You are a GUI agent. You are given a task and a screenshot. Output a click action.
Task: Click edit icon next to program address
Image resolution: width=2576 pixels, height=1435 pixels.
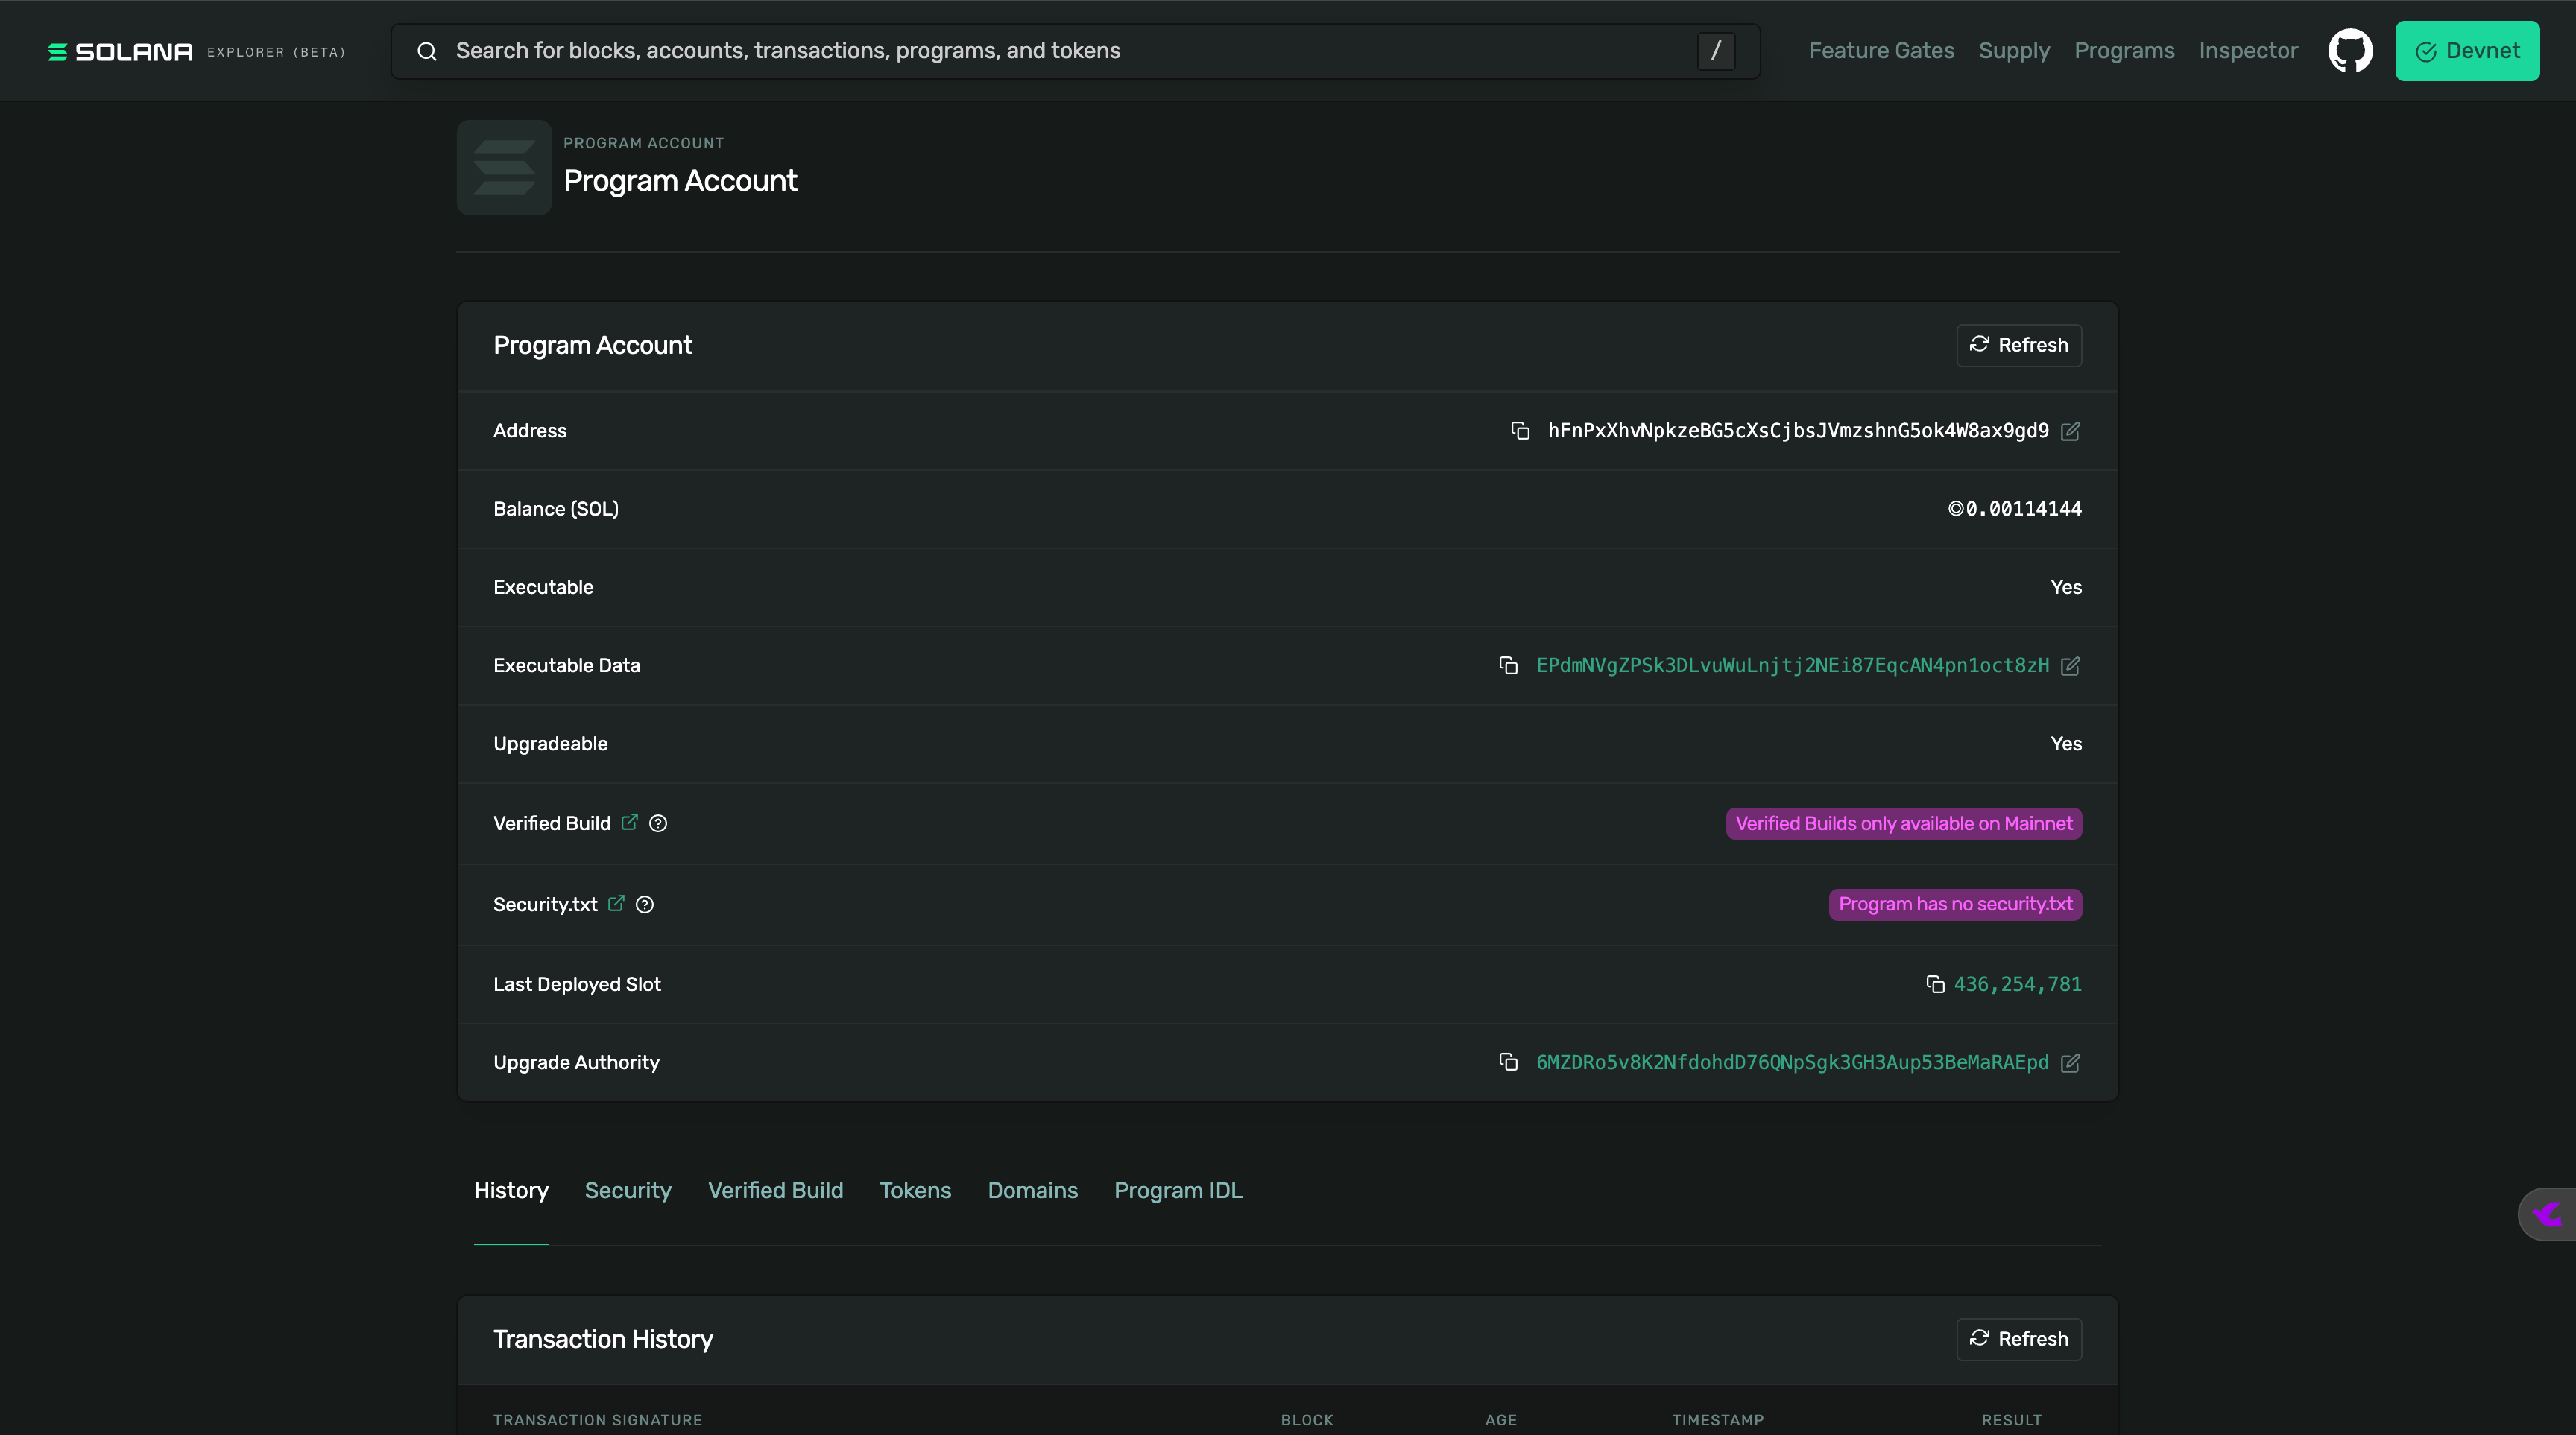2070,431
